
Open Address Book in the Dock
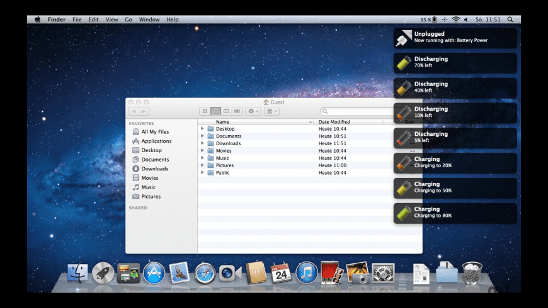coord(256,272)
